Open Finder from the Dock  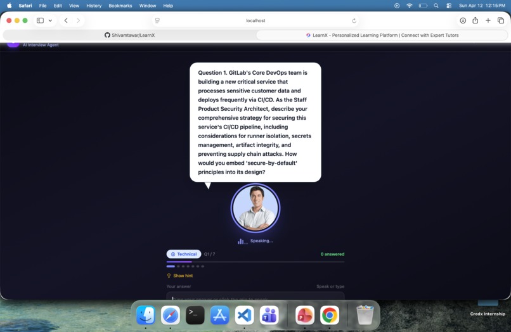click(x=146, y=315)
